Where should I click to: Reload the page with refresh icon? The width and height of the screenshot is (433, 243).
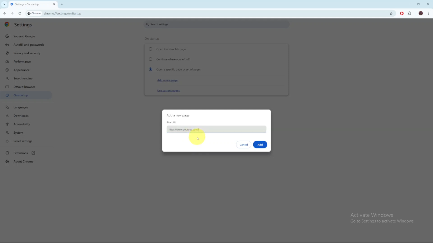[x=20, y=13]
